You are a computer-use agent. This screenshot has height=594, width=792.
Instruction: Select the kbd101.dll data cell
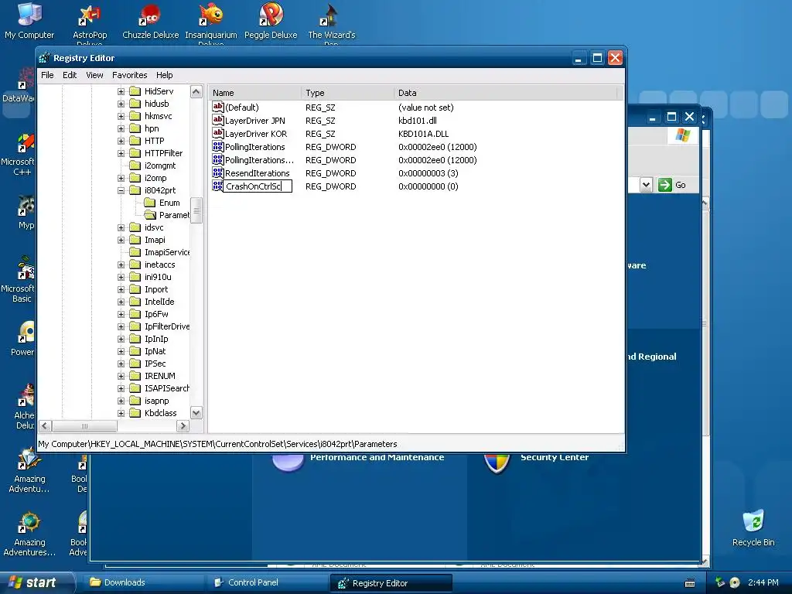coord(417,121)
